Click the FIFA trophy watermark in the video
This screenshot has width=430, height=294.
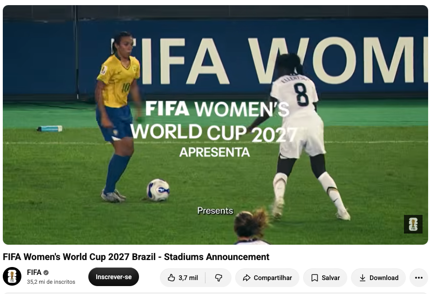413,224
